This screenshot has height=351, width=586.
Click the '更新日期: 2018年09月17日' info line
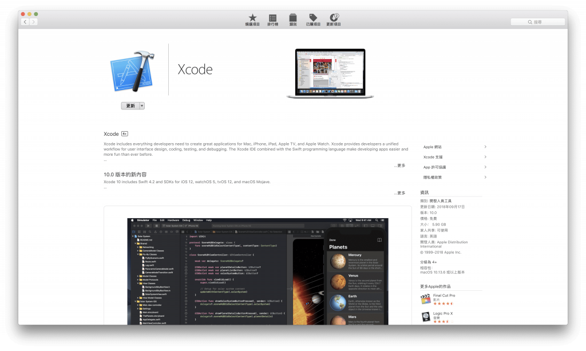(x=442, y=207)
